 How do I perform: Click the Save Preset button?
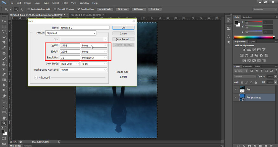pyautogui.click(x=123, y=39)
